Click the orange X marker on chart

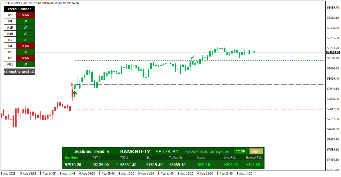tap(72, 85)
